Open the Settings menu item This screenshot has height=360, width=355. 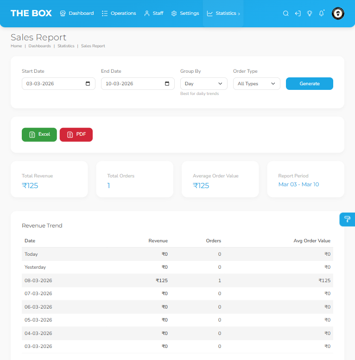click(185, 13)
